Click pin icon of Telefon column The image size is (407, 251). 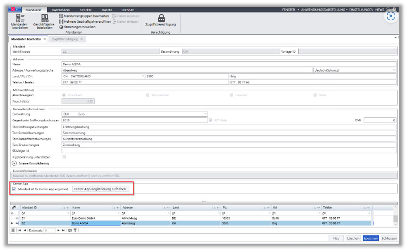[368, 208]
